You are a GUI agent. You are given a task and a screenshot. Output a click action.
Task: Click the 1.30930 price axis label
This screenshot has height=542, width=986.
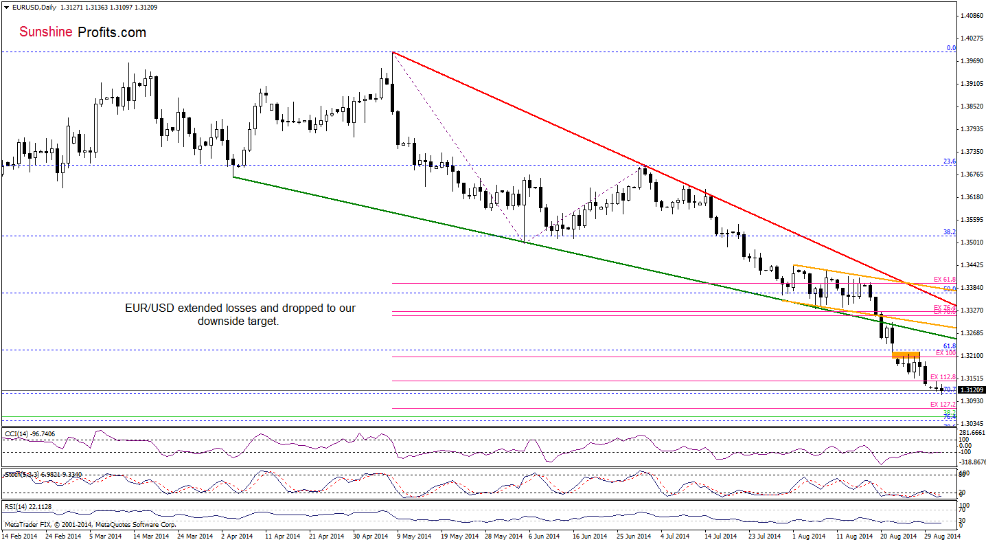972,400
